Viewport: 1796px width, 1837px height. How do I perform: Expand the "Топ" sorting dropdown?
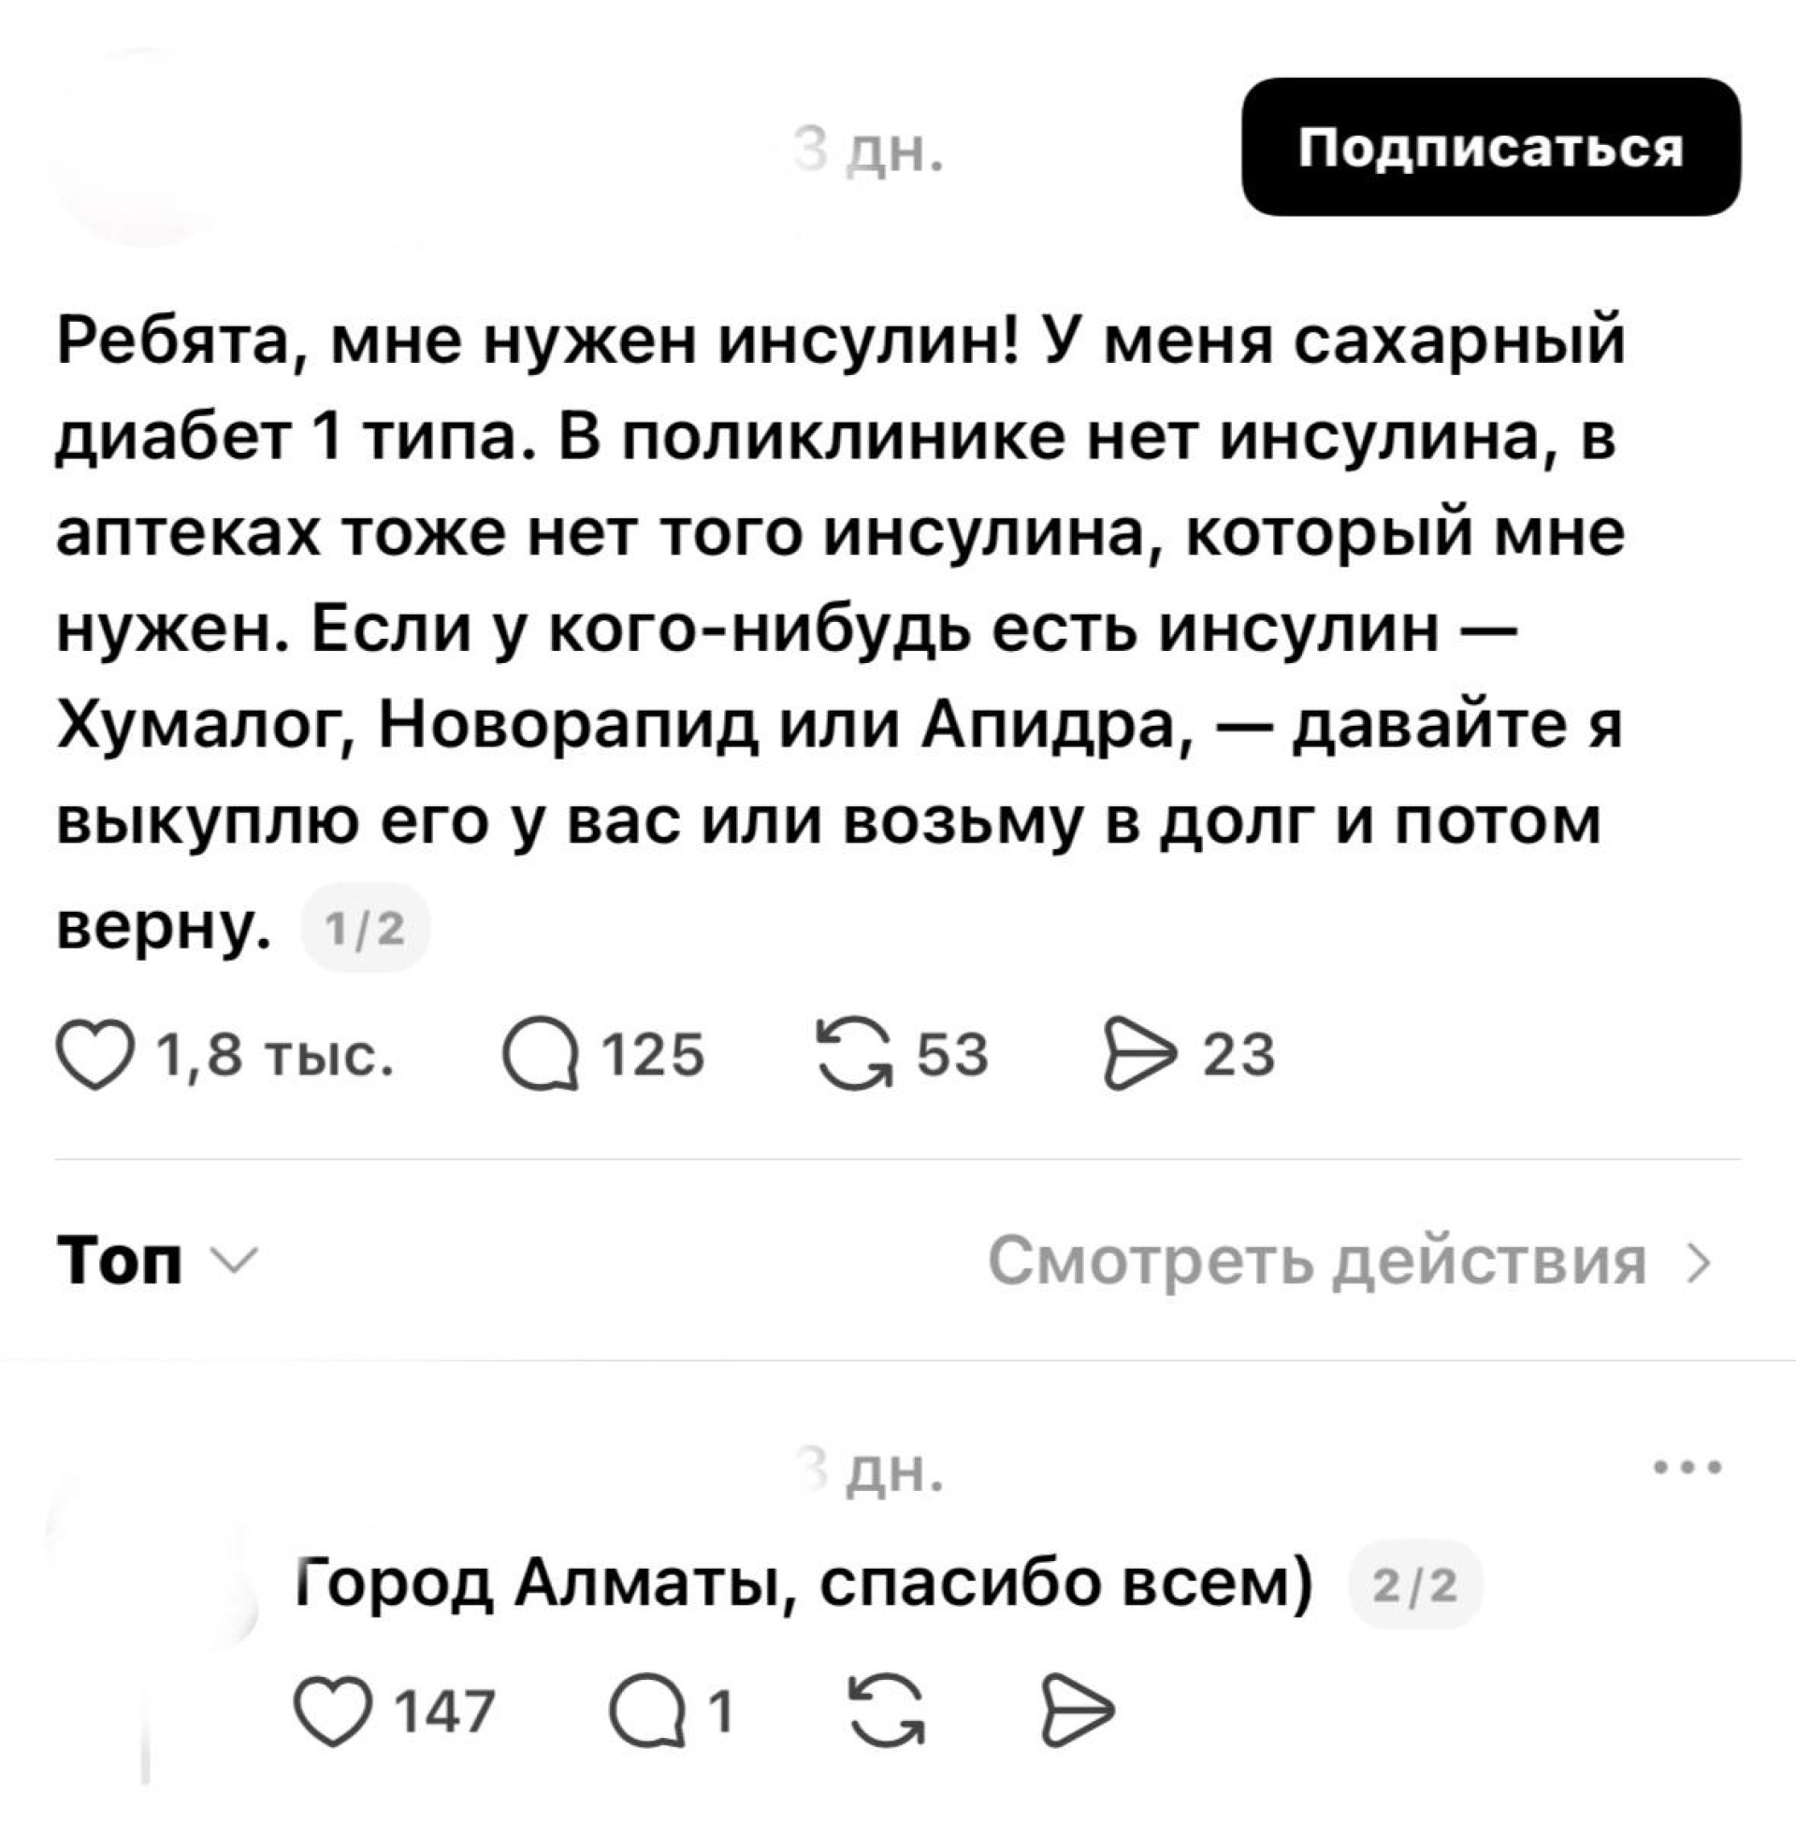(152, 1262)
